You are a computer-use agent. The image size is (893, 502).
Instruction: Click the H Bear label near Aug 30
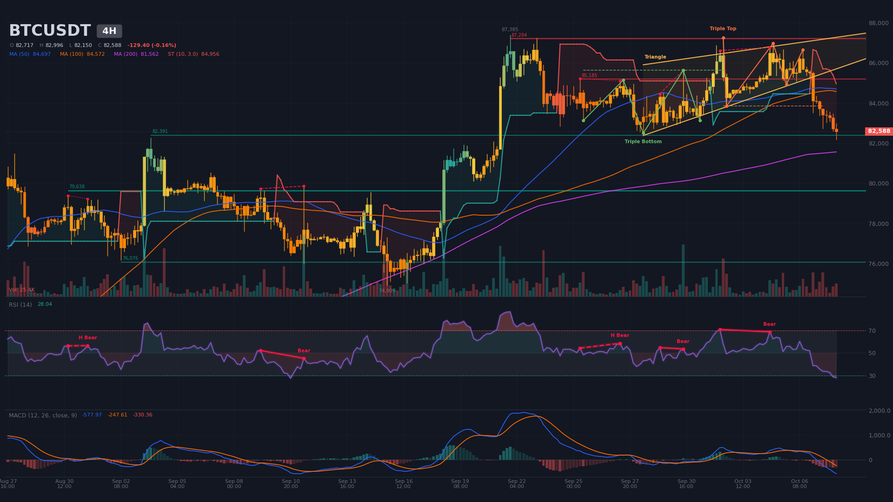88,337
